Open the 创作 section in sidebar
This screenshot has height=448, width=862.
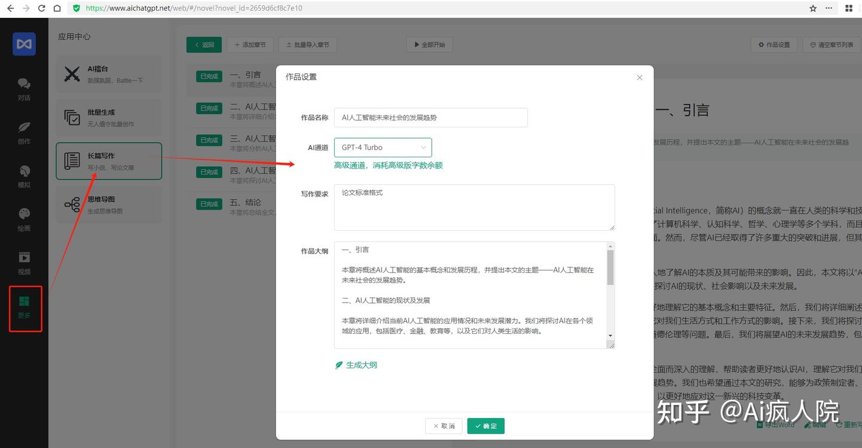coord(24,133)
